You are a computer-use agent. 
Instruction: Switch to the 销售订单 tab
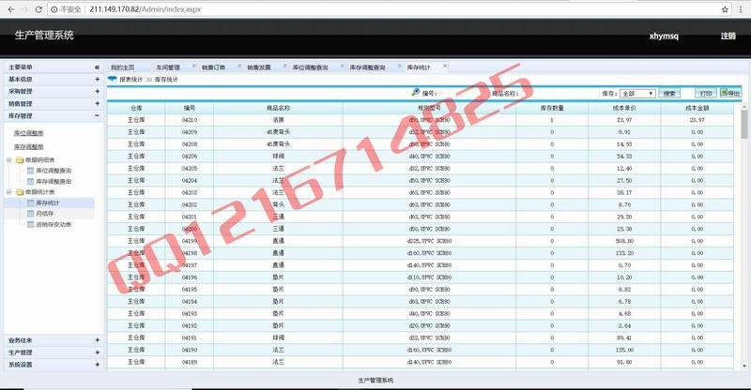point(213,67)
